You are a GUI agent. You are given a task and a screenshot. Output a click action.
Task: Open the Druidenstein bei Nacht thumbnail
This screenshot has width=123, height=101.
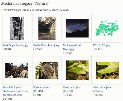[77, 28]
